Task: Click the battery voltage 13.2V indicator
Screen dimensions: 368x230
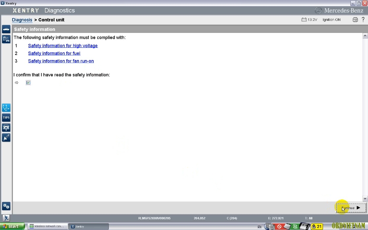Action: [x=309, y=20]
